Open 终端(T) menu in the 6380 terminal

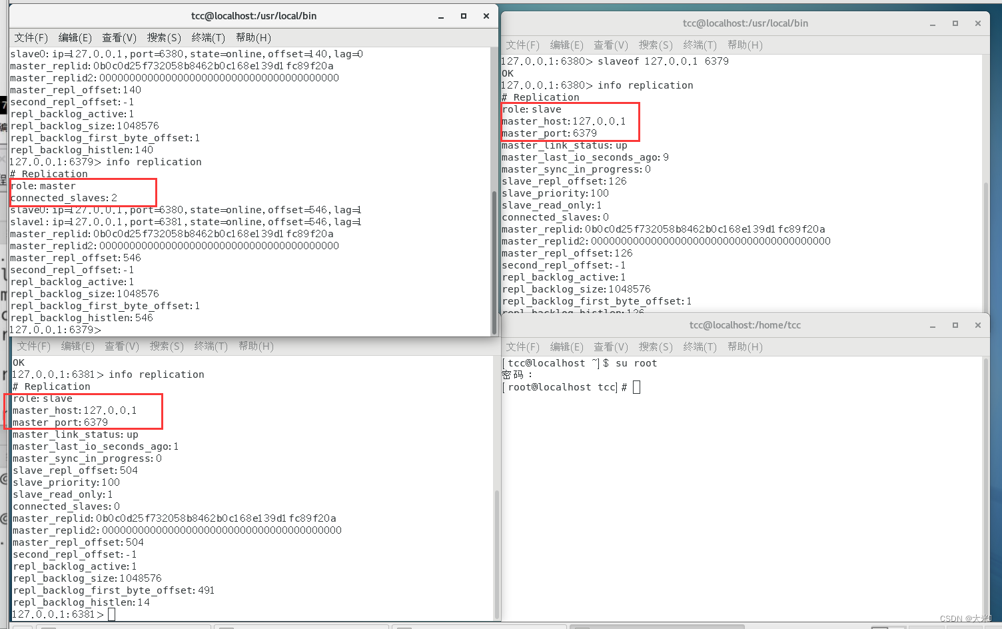[700, 45]
